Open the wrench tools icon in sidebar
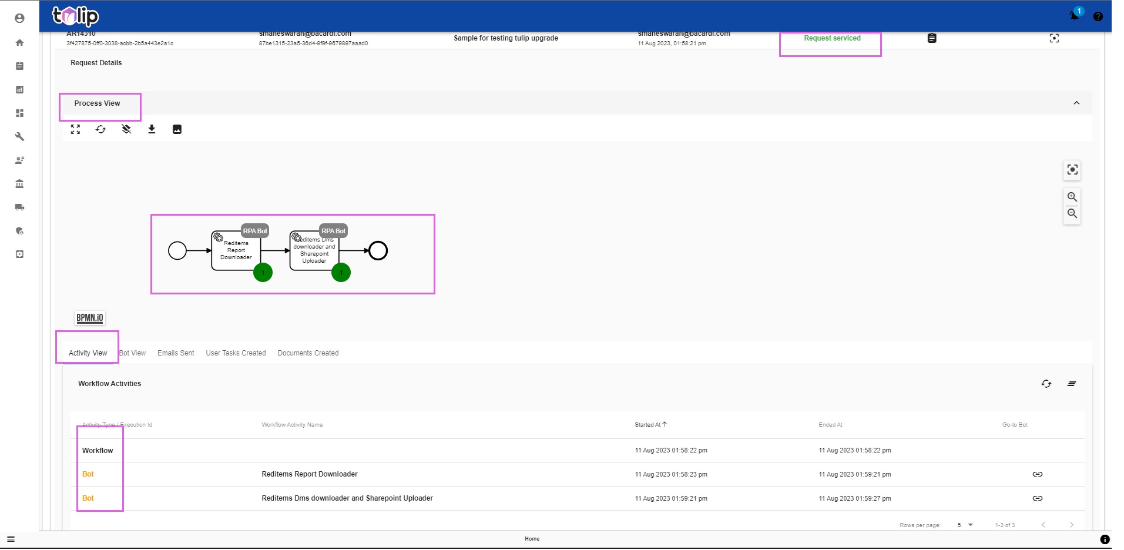Image resolution: width=1124 pixels, height=550 pixels. tap(19, 136)
